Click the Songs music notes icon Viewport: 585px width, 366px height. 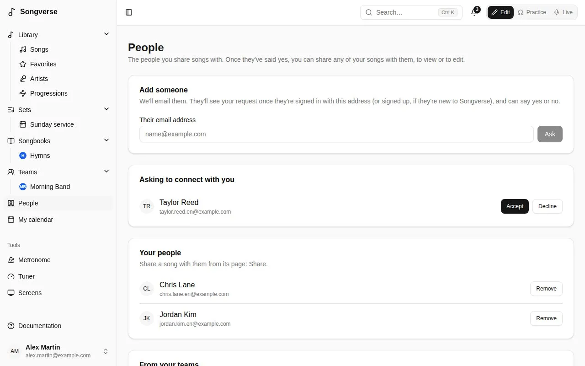click(x=23, y=49)
